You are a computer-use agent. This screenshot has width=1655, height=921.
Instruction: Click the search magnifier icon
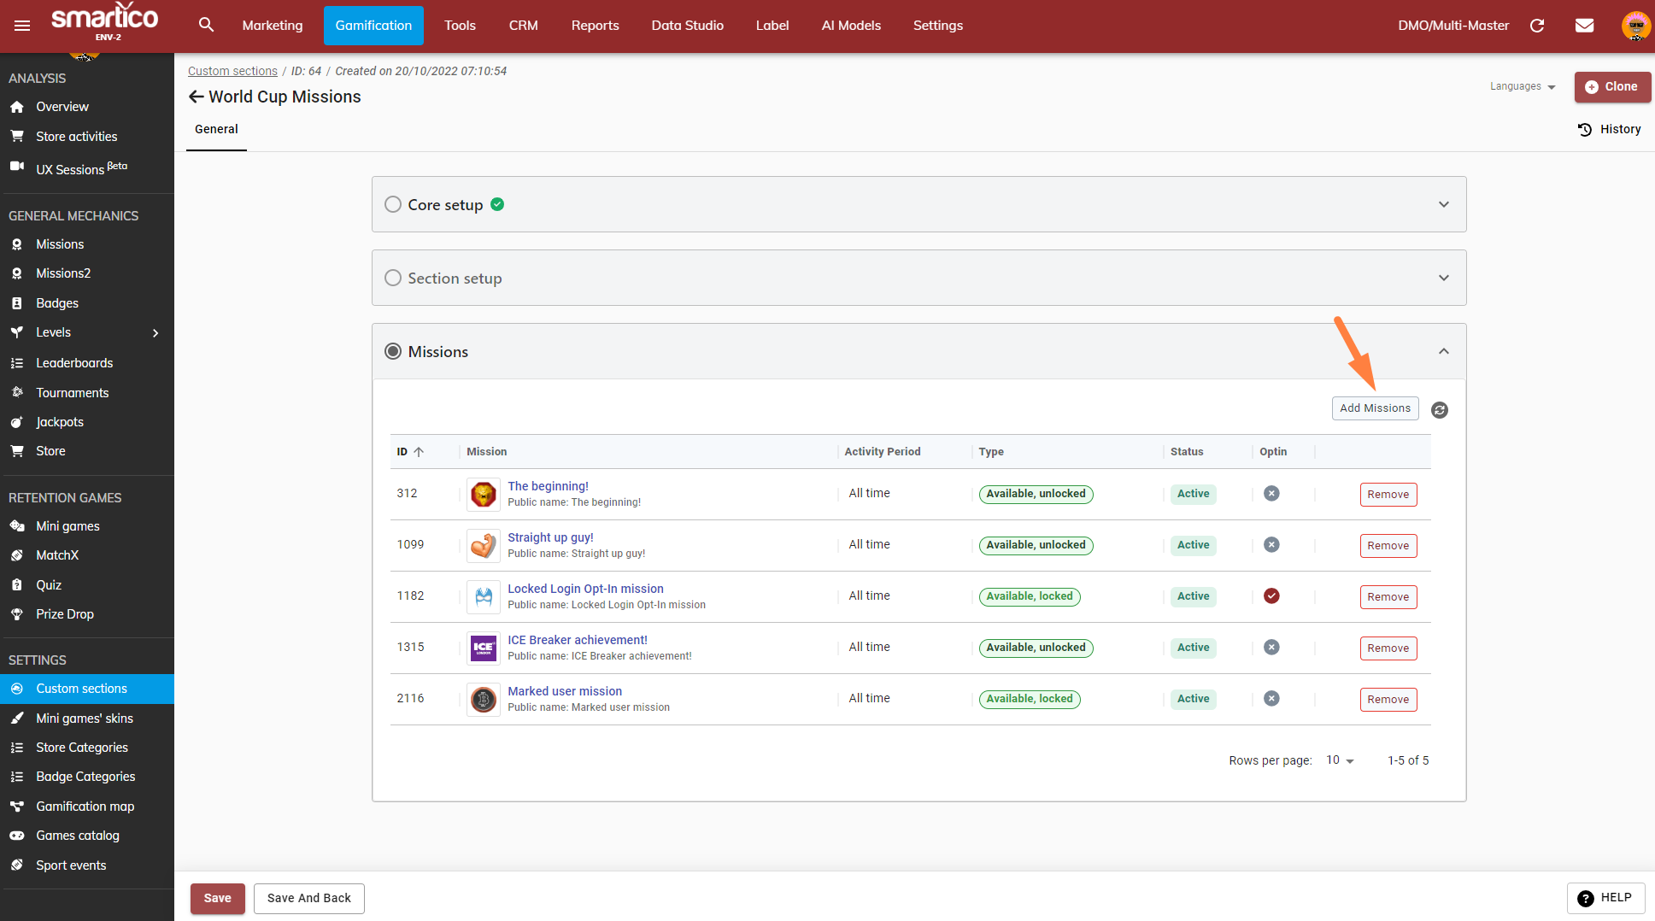(x=206, y=25)
